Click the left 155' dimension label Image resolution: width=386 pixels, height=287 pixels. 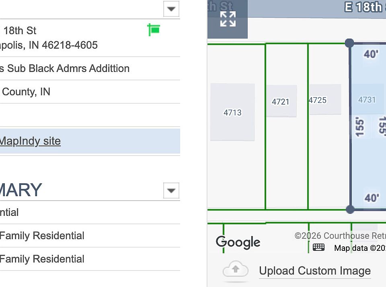pyautogui.click(x=359, y=127)
